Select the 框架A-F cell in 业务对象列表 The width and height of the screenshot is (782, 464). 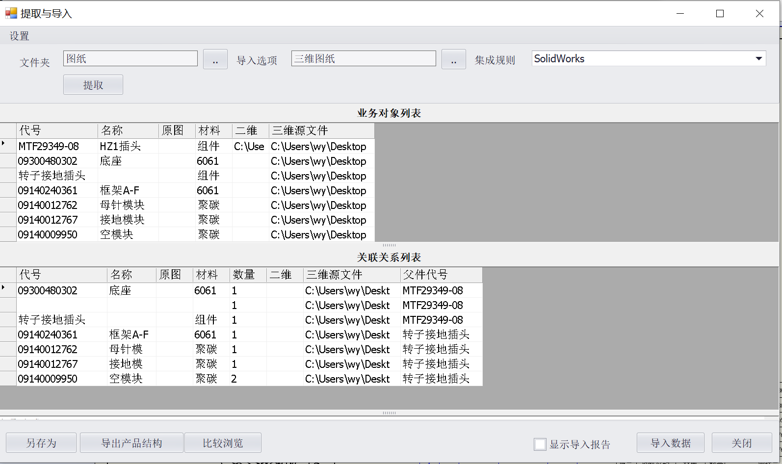(x=128, y=190)
